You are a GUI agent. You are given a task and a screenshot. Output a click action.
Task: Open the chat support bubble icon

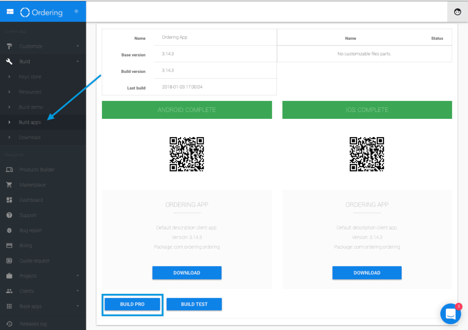coord(450,314)
